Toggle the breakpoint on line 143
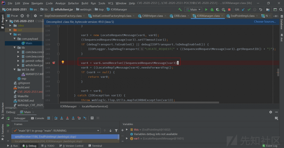The image size is (284, 148). (54, 63)
